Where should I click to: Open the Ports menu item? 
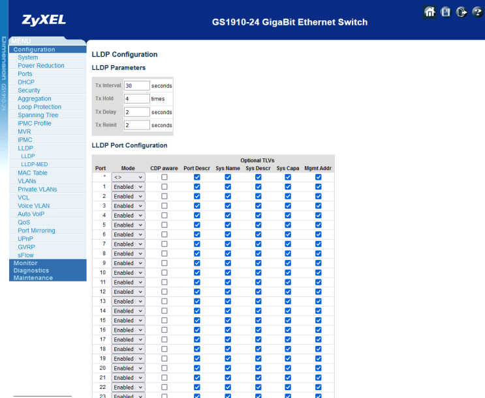25,74
